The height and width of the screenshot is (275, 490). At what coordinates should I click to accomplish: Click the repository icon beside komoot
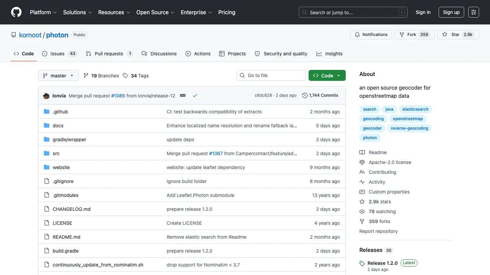coord(14,35)
